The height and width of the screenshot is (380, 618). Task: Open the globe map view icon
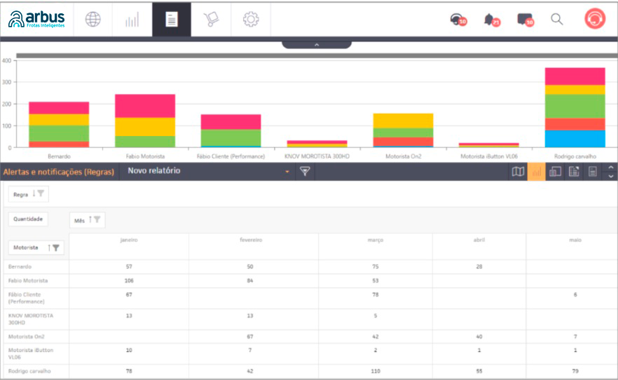pyautogui.click(x=93, y=20)
